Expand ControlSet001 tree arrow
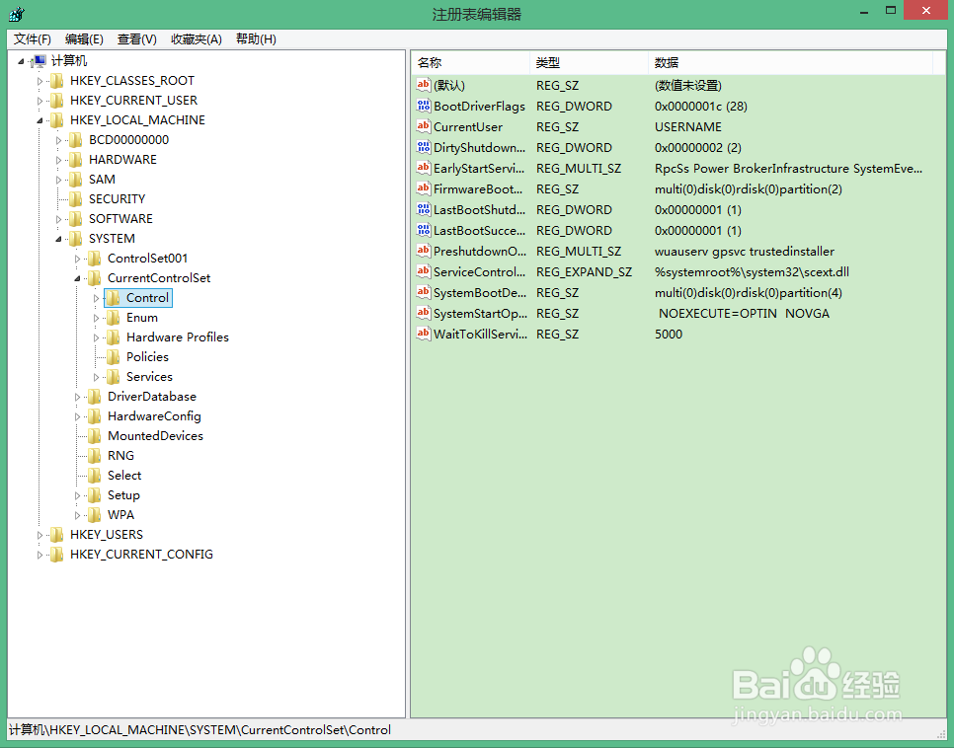 pyautogui.click(x=78, y=260)
